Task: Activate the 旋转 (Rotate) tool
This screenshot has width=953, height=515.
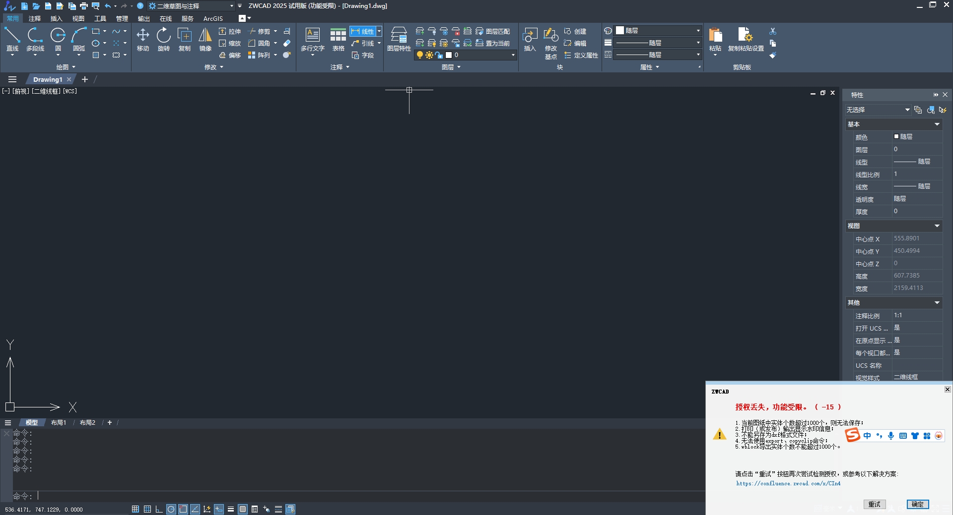Action: point(164,40)
